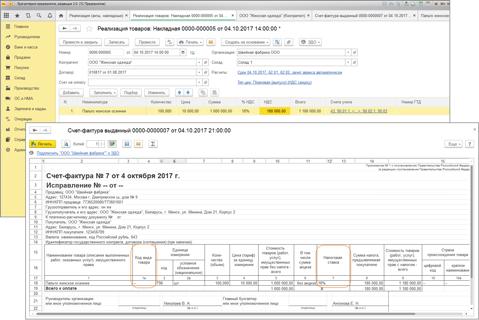Click the save floppy disk icon
Viewport: 479px width, 320px height.
tap(127, 144)
